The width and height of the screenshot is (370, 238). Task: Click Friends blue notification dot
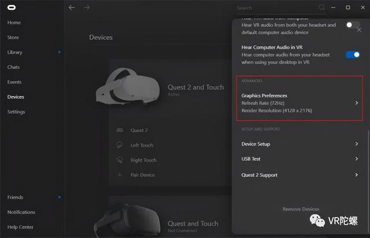tap(60, 197)
